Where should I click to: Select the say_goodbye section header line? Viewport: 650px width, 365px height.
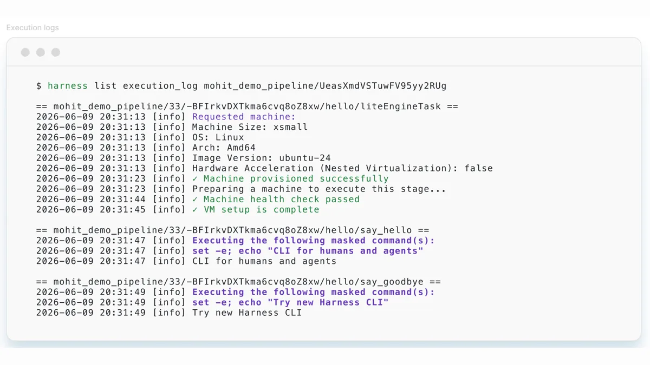[238, 282]
